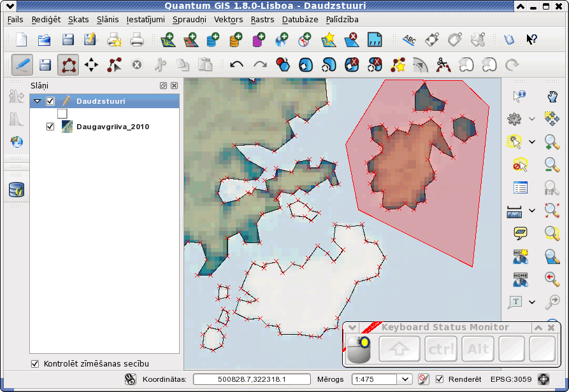
Task: Open the New Print Composer icon
Action: pos(114,39)
